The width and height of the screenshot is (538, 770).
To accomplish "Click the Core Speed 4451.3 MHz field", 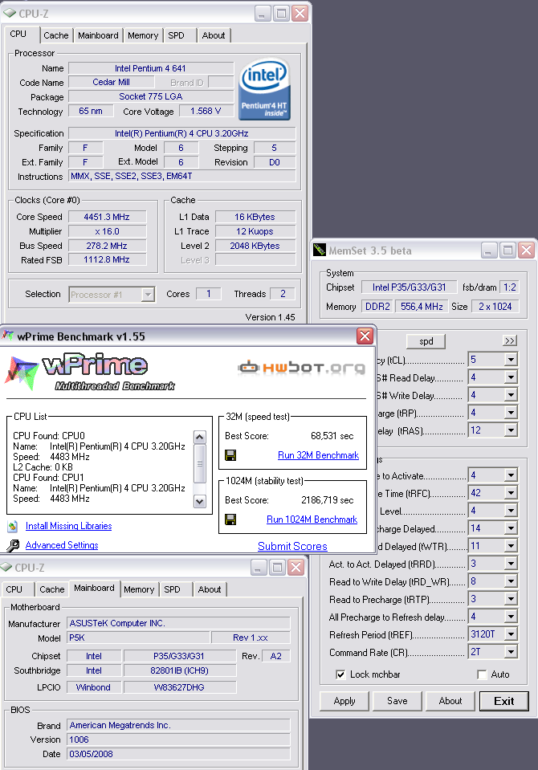I will point(107,217).
